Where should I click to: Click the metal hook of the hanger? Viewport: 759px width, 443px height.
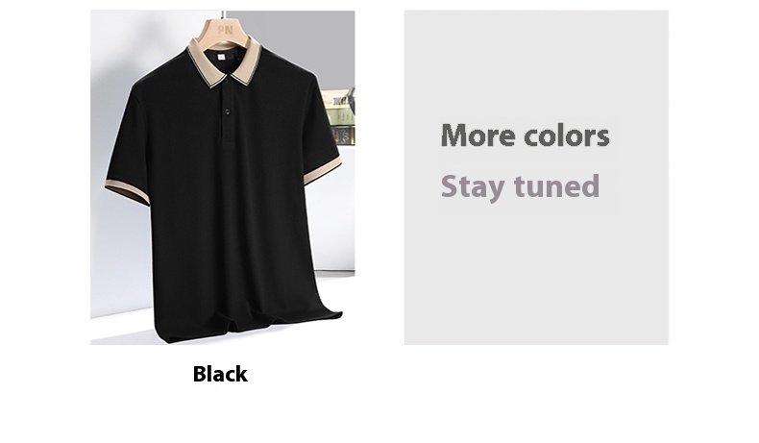coord(223,14)
